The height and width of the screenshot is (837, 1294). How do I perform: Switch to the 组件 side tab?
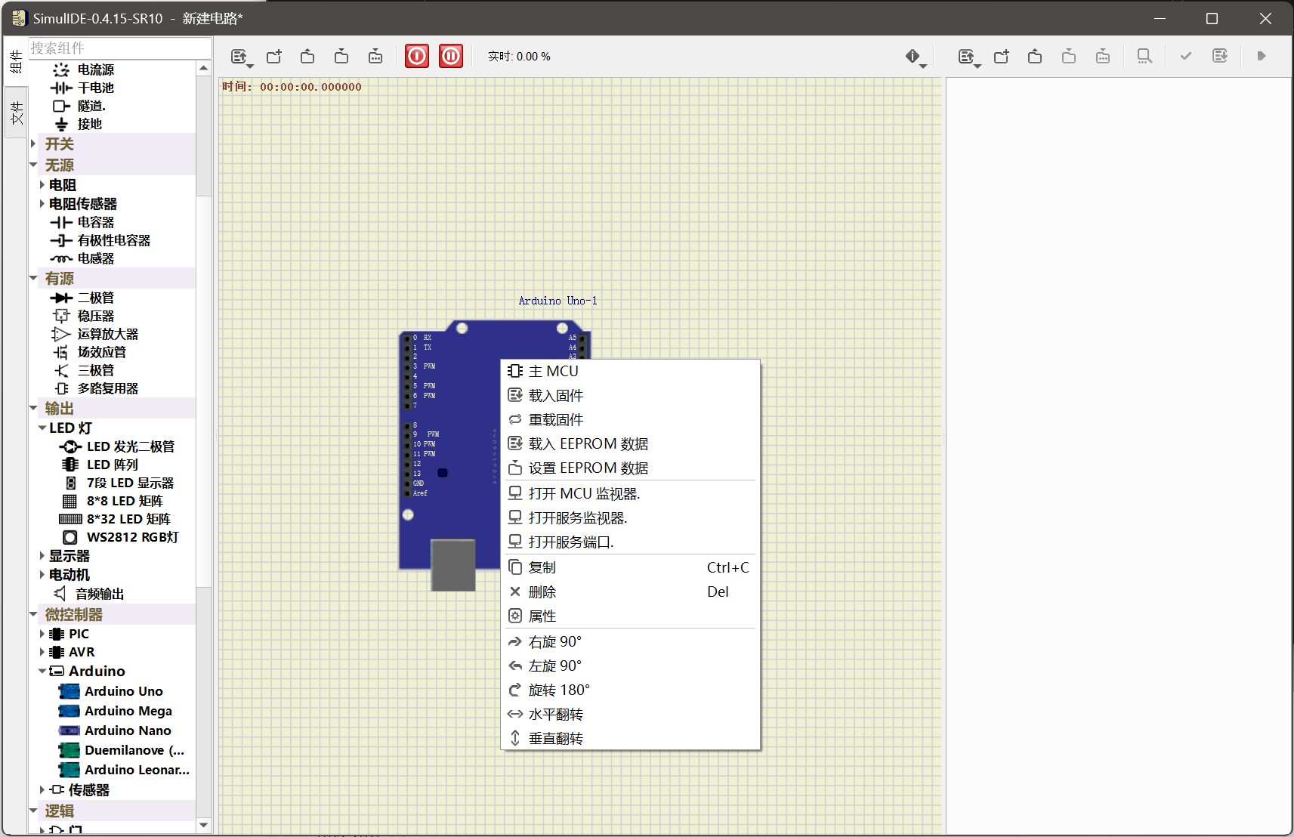click(16, 62)
